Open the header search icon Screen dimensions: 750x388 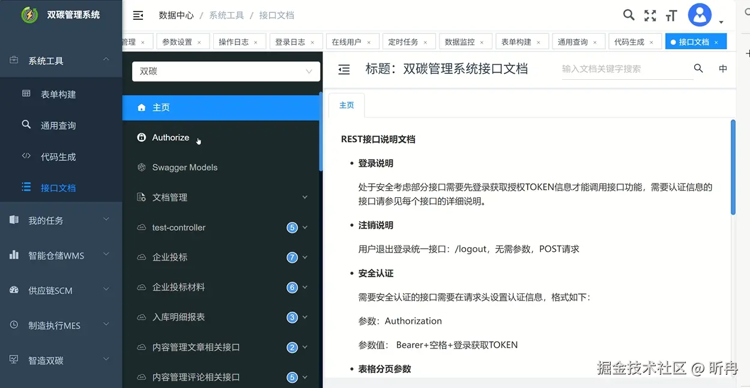coord(629,15)
